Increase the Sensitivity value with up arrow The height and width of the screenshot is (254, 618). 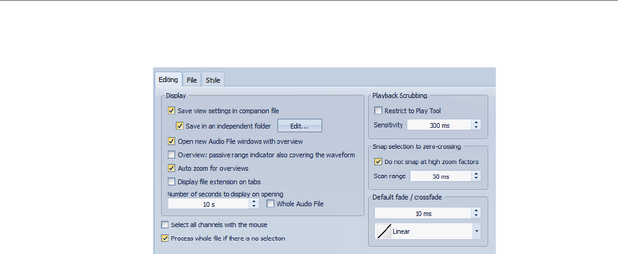coord(476,122)
